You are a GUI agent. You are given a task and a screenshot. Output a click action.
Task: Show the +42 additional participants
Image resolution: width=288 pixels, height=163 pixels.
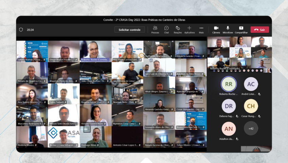click(251, 128)
